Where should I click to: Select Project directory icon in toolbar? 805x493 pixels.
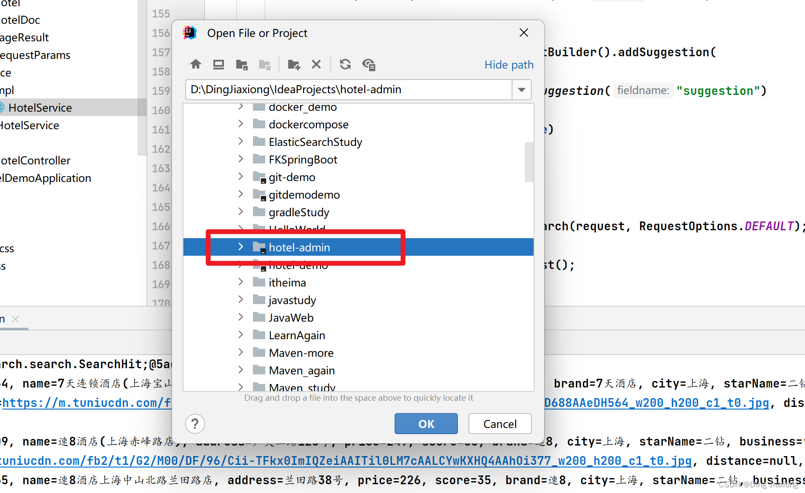[241, 65]
